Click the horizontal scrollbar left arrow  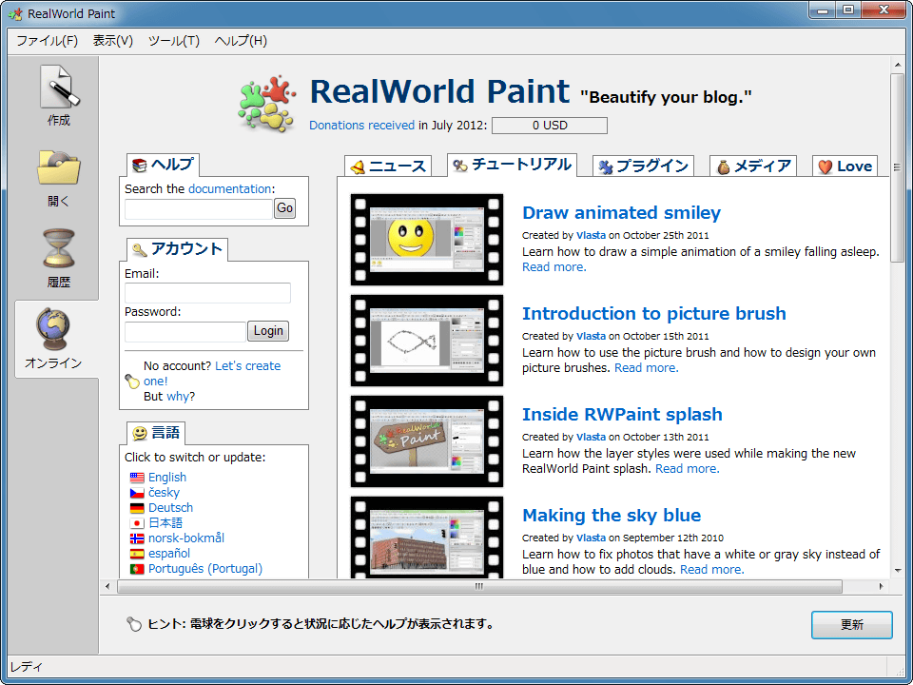click(107, 587)
